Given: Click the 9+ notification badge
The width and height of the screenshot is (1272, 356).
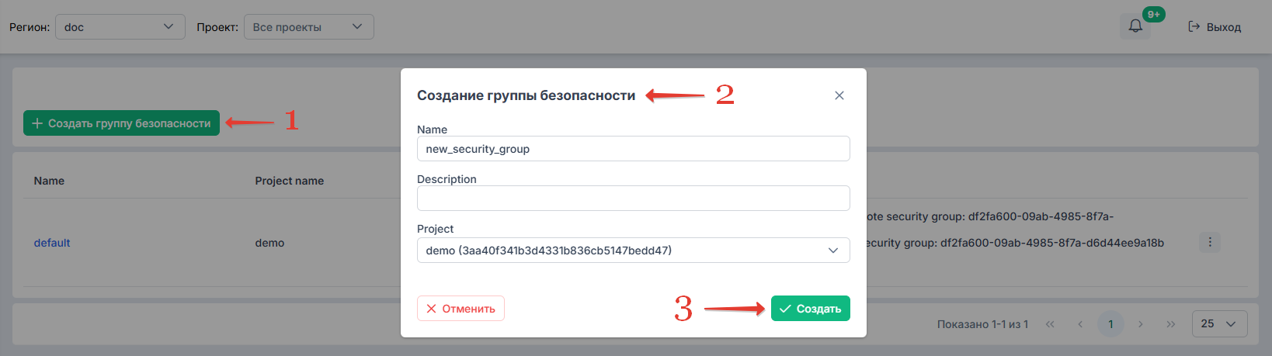Looking at the screenshot, I should 1154,14.
